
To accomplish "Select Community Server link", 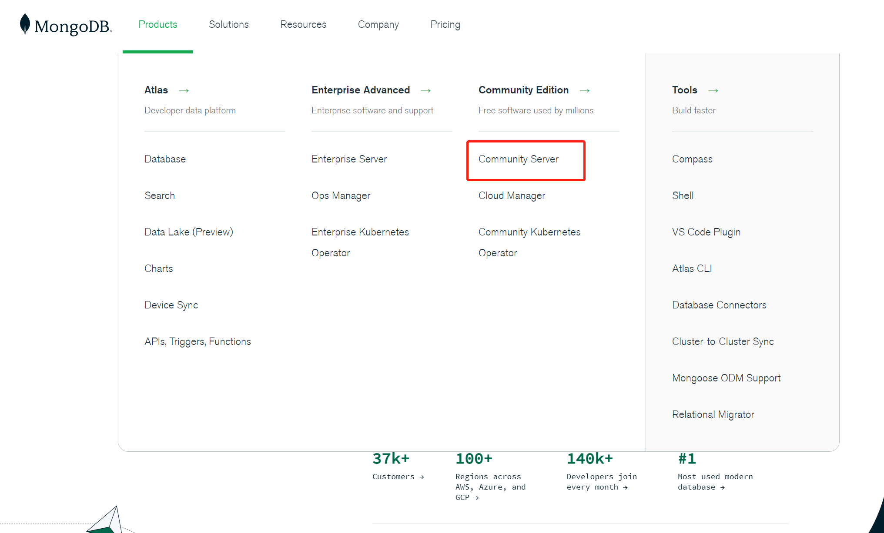I will coord(518,159).
